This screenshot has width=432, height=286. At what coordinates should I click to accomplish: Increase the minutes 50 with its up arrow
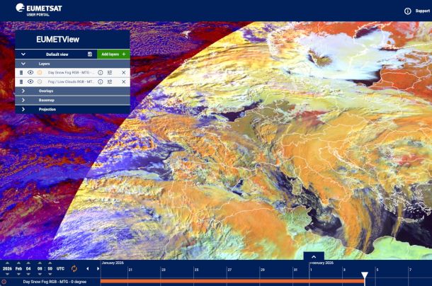[x=50, y=263]
